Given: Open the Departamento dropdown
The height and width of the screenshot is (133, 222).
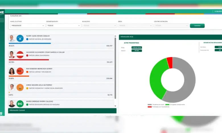Looking at the screenshot, I should tap(64, 25).
